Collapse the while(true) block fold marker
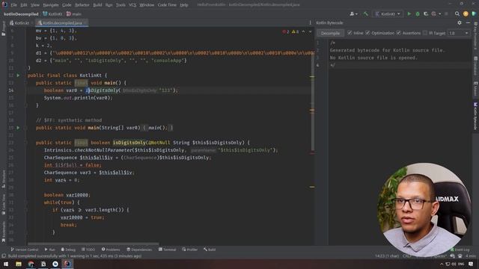The width and height of the screenshot is (479, 269). coord(25,202)
